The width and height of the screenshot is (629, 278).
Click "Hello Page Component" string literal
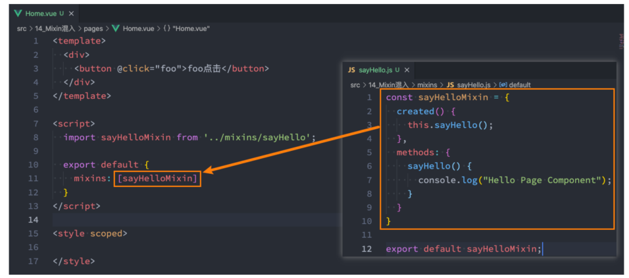coord(541,180)
